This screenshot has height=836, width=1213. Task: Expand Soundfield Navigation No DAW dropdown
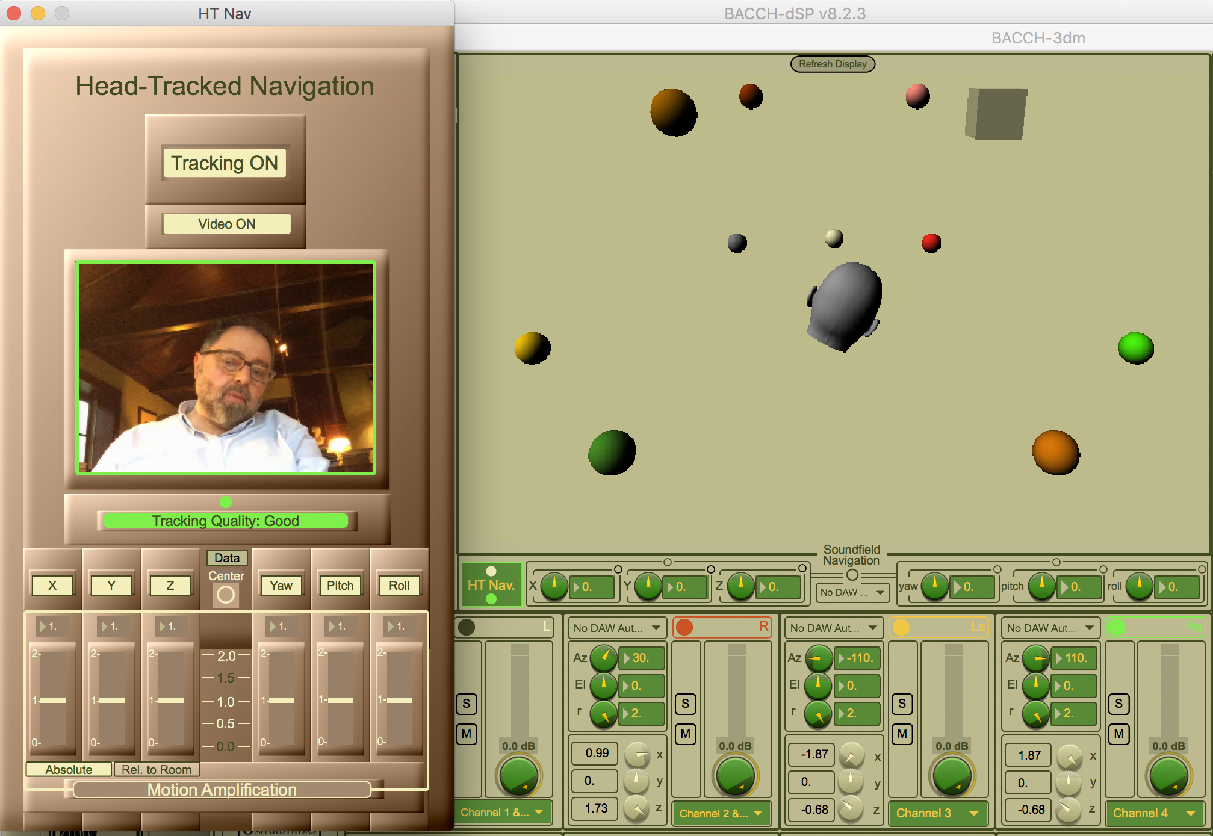click(x=851, y=592)
